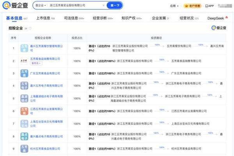Click 五芳斋餐饮有限公司 in row 1 investment path
The width and height of the screenshot is (234, 156).
[x=179, y=46]
